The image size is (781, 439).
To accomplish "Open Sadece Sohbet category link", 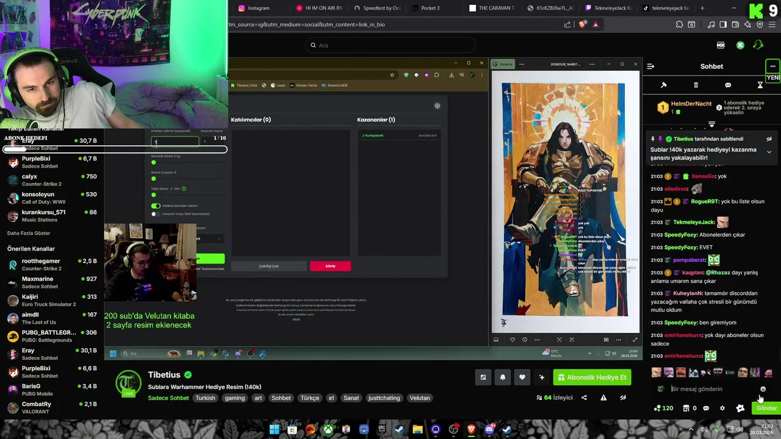I will click(x=168, y=398).
